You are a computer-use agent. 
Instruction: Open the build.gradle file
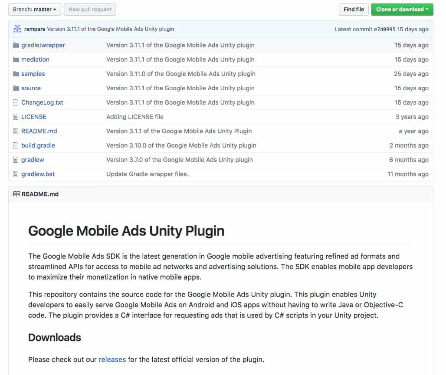coord(38,145)
